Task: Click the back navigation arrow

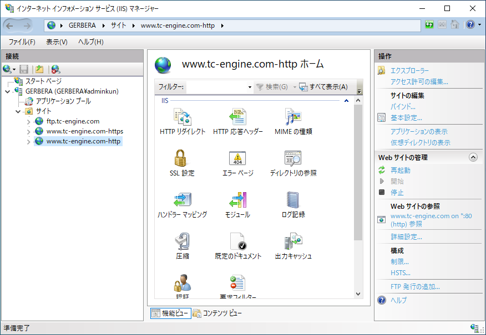Action: coord(9,25)
